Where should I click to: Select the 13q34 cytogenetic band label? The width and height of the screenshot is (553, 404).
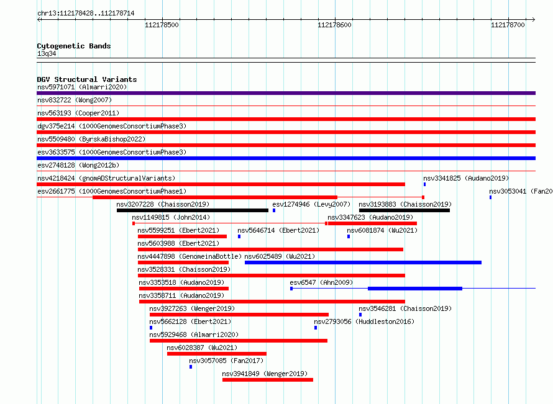47,53
